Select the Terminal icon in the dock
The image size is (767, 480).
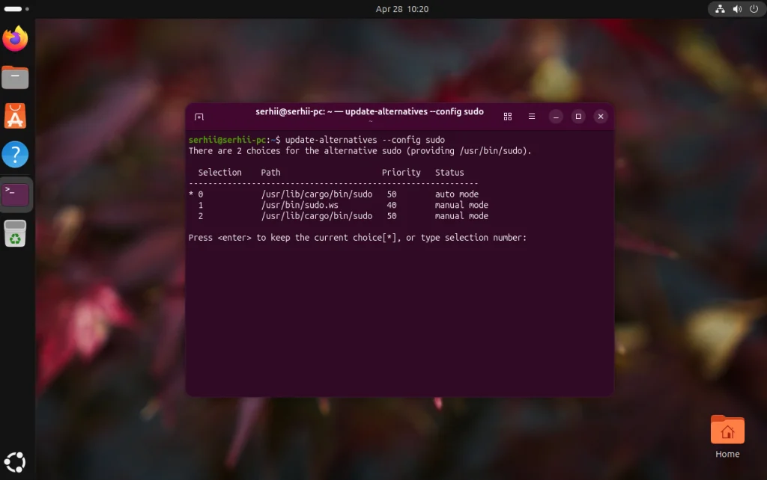pos(15,194)
